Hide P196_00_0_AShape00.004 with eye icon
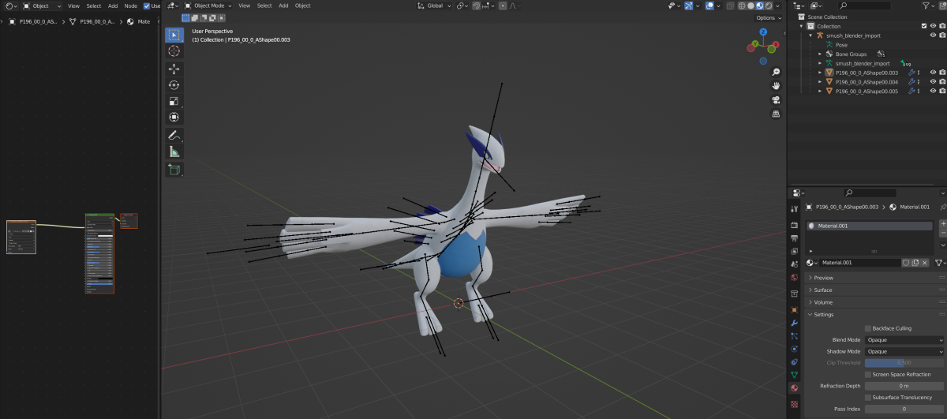The height and width of the screenshot is (419, 947). point(933,82)
